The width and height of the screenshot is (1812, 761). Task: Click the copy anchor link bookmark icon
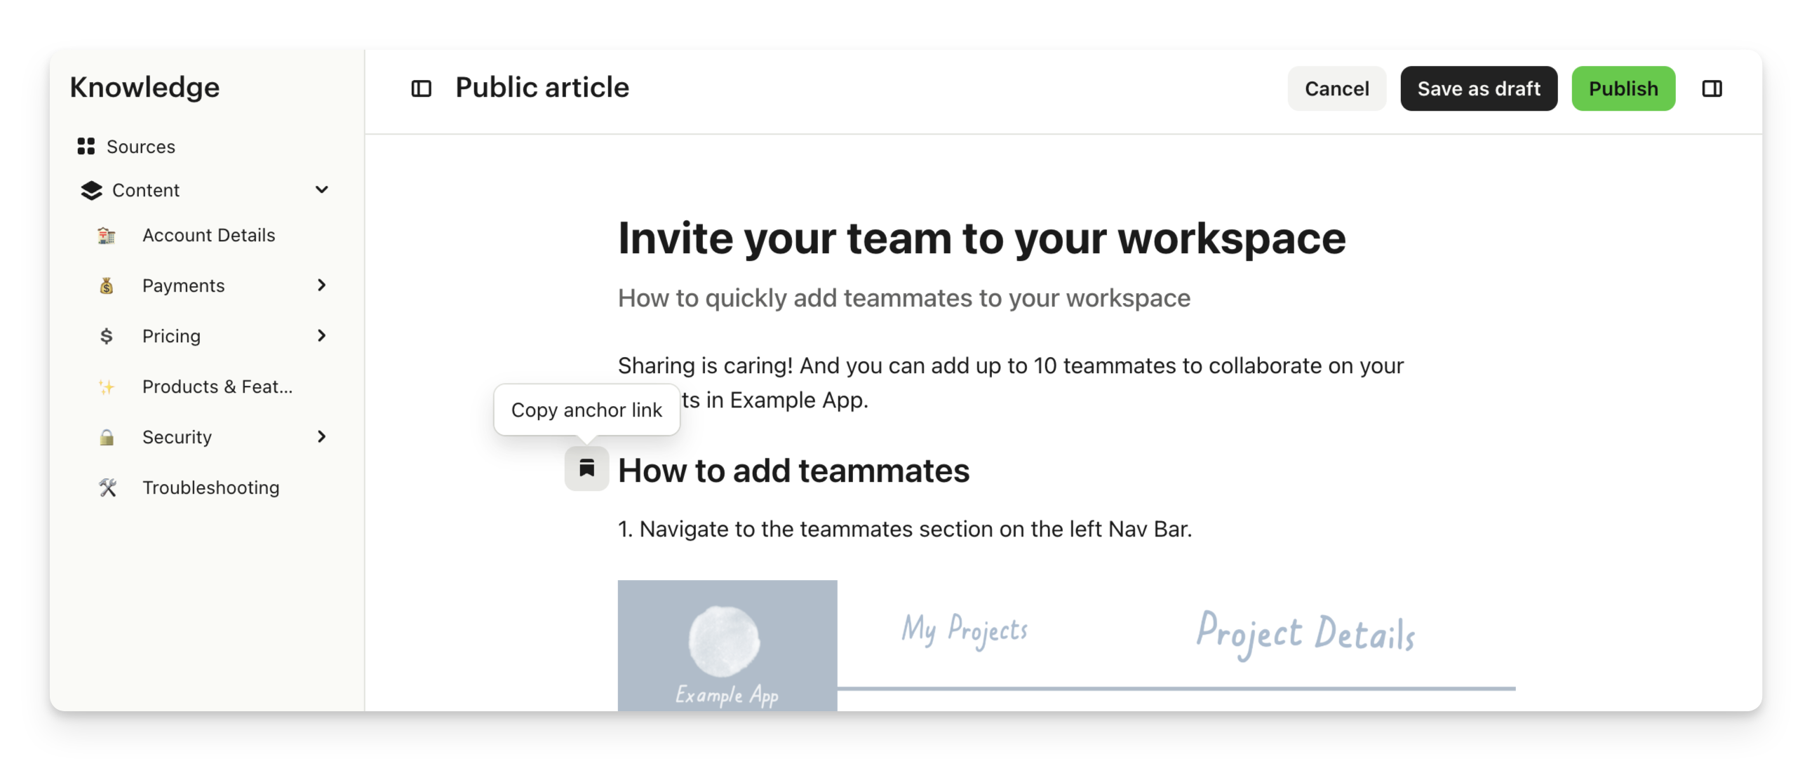point(586,469)
